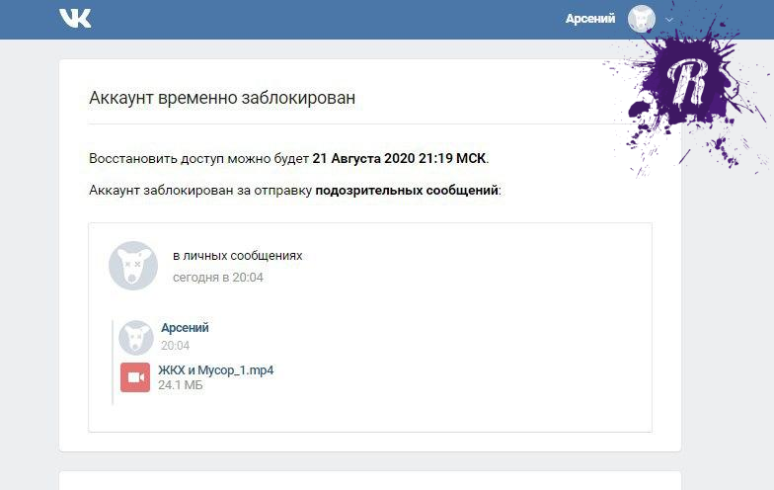This screenshot has width=774, height=490.
Task: Expand the account dropdown arrow in header
Action: click(x=669, y=20)
